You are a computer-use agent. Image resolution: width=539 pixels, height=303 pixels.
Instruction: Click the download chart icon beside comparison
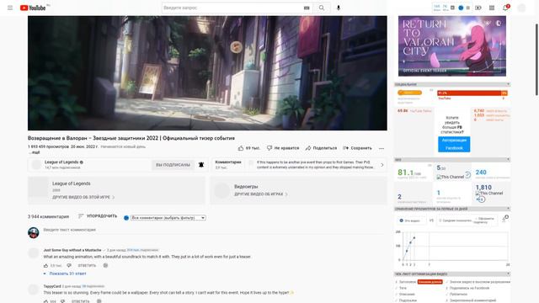(x=505, y=219)
